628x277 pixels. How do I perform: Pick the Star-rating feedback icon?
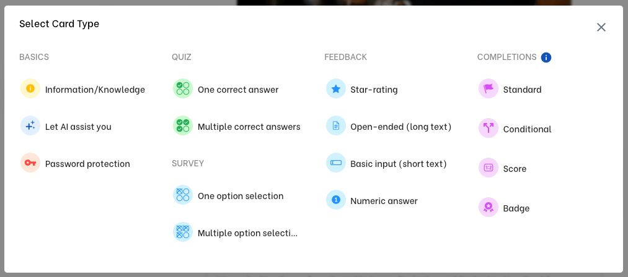point(336,89)
